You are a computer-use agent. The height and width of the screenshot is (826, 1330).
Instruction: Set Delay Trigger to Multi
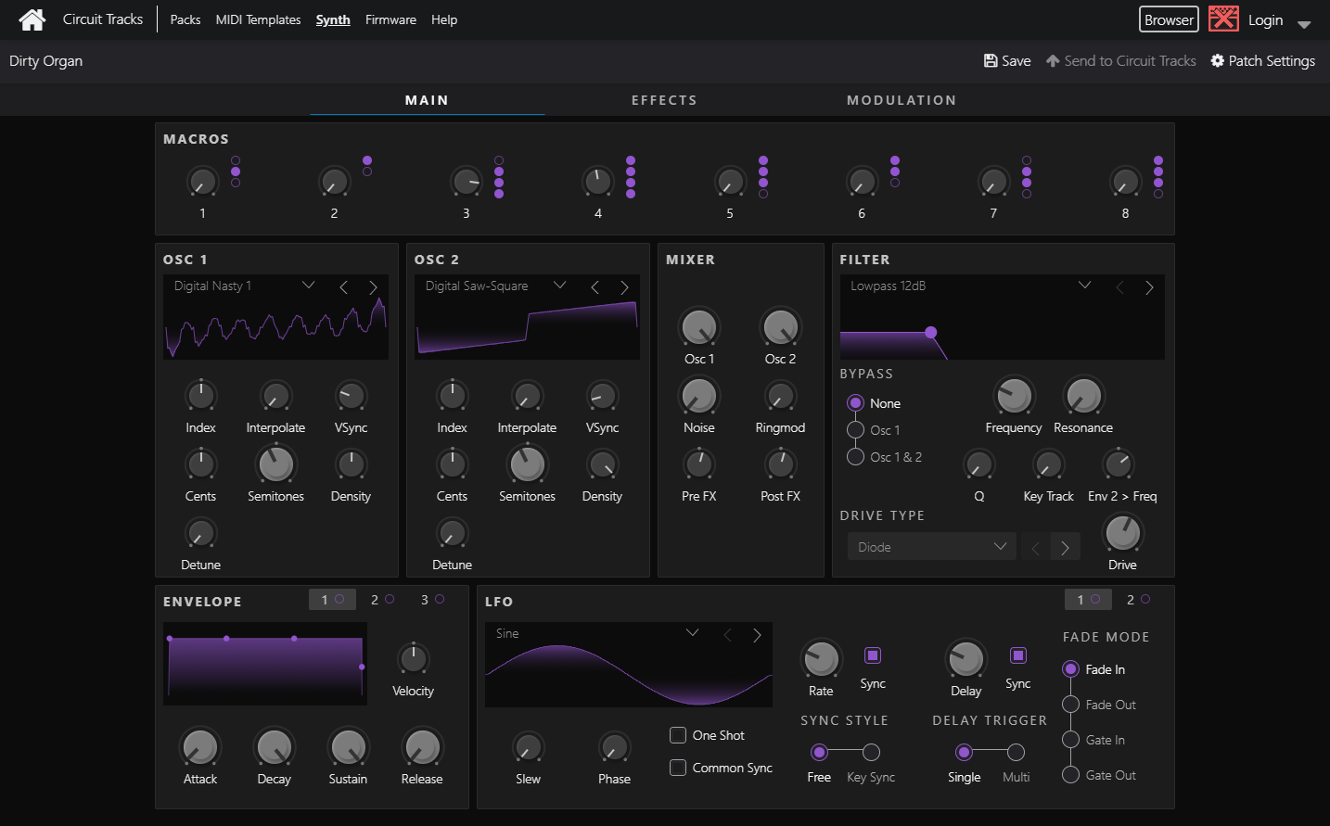tap(1017, 753)
